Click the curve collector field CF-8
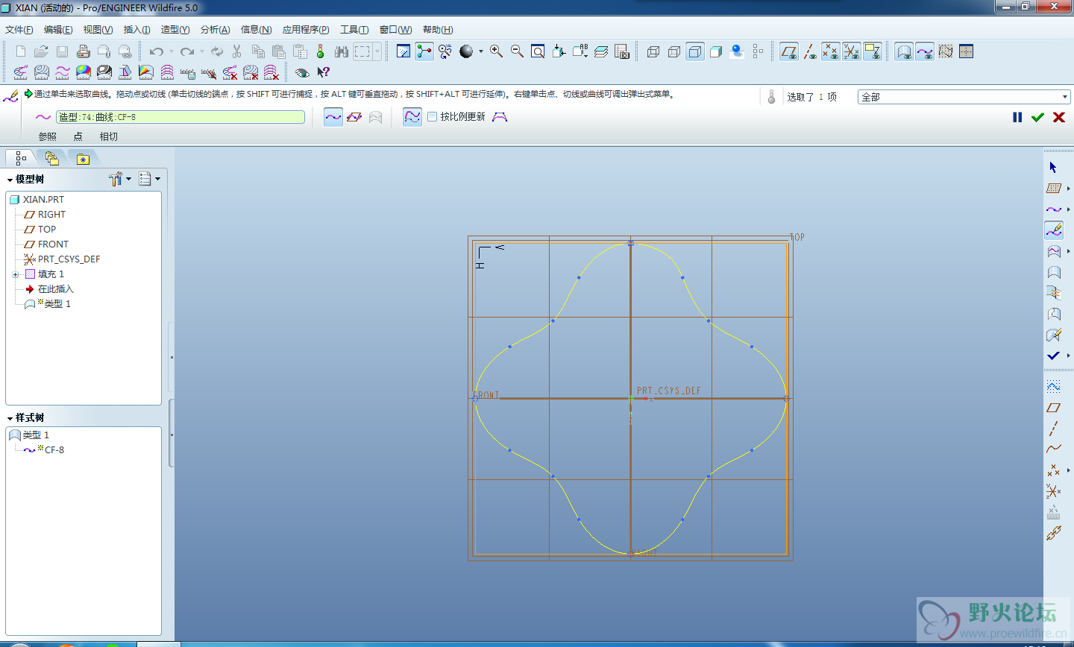 click(180, 117)
